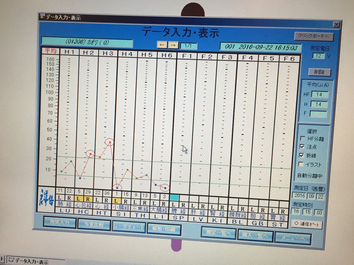Screen dimensions: 354x265
Task: Enable the HF分離 checkbox
Action: tap(302, 139)
